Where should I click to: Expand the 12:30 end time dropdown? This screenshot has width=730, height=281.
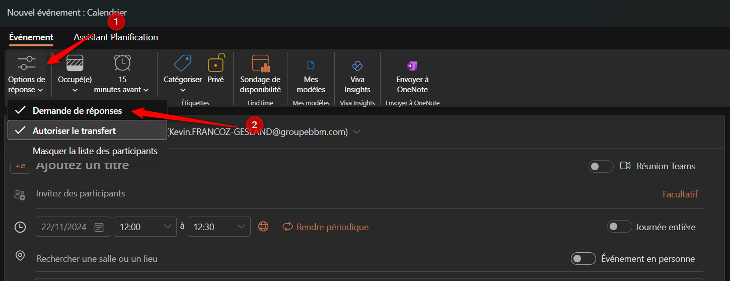click(241, 227)
